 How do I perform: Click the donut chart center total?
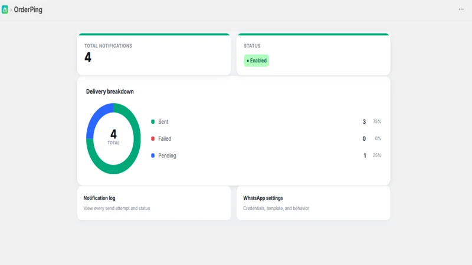tap(113, 137)
